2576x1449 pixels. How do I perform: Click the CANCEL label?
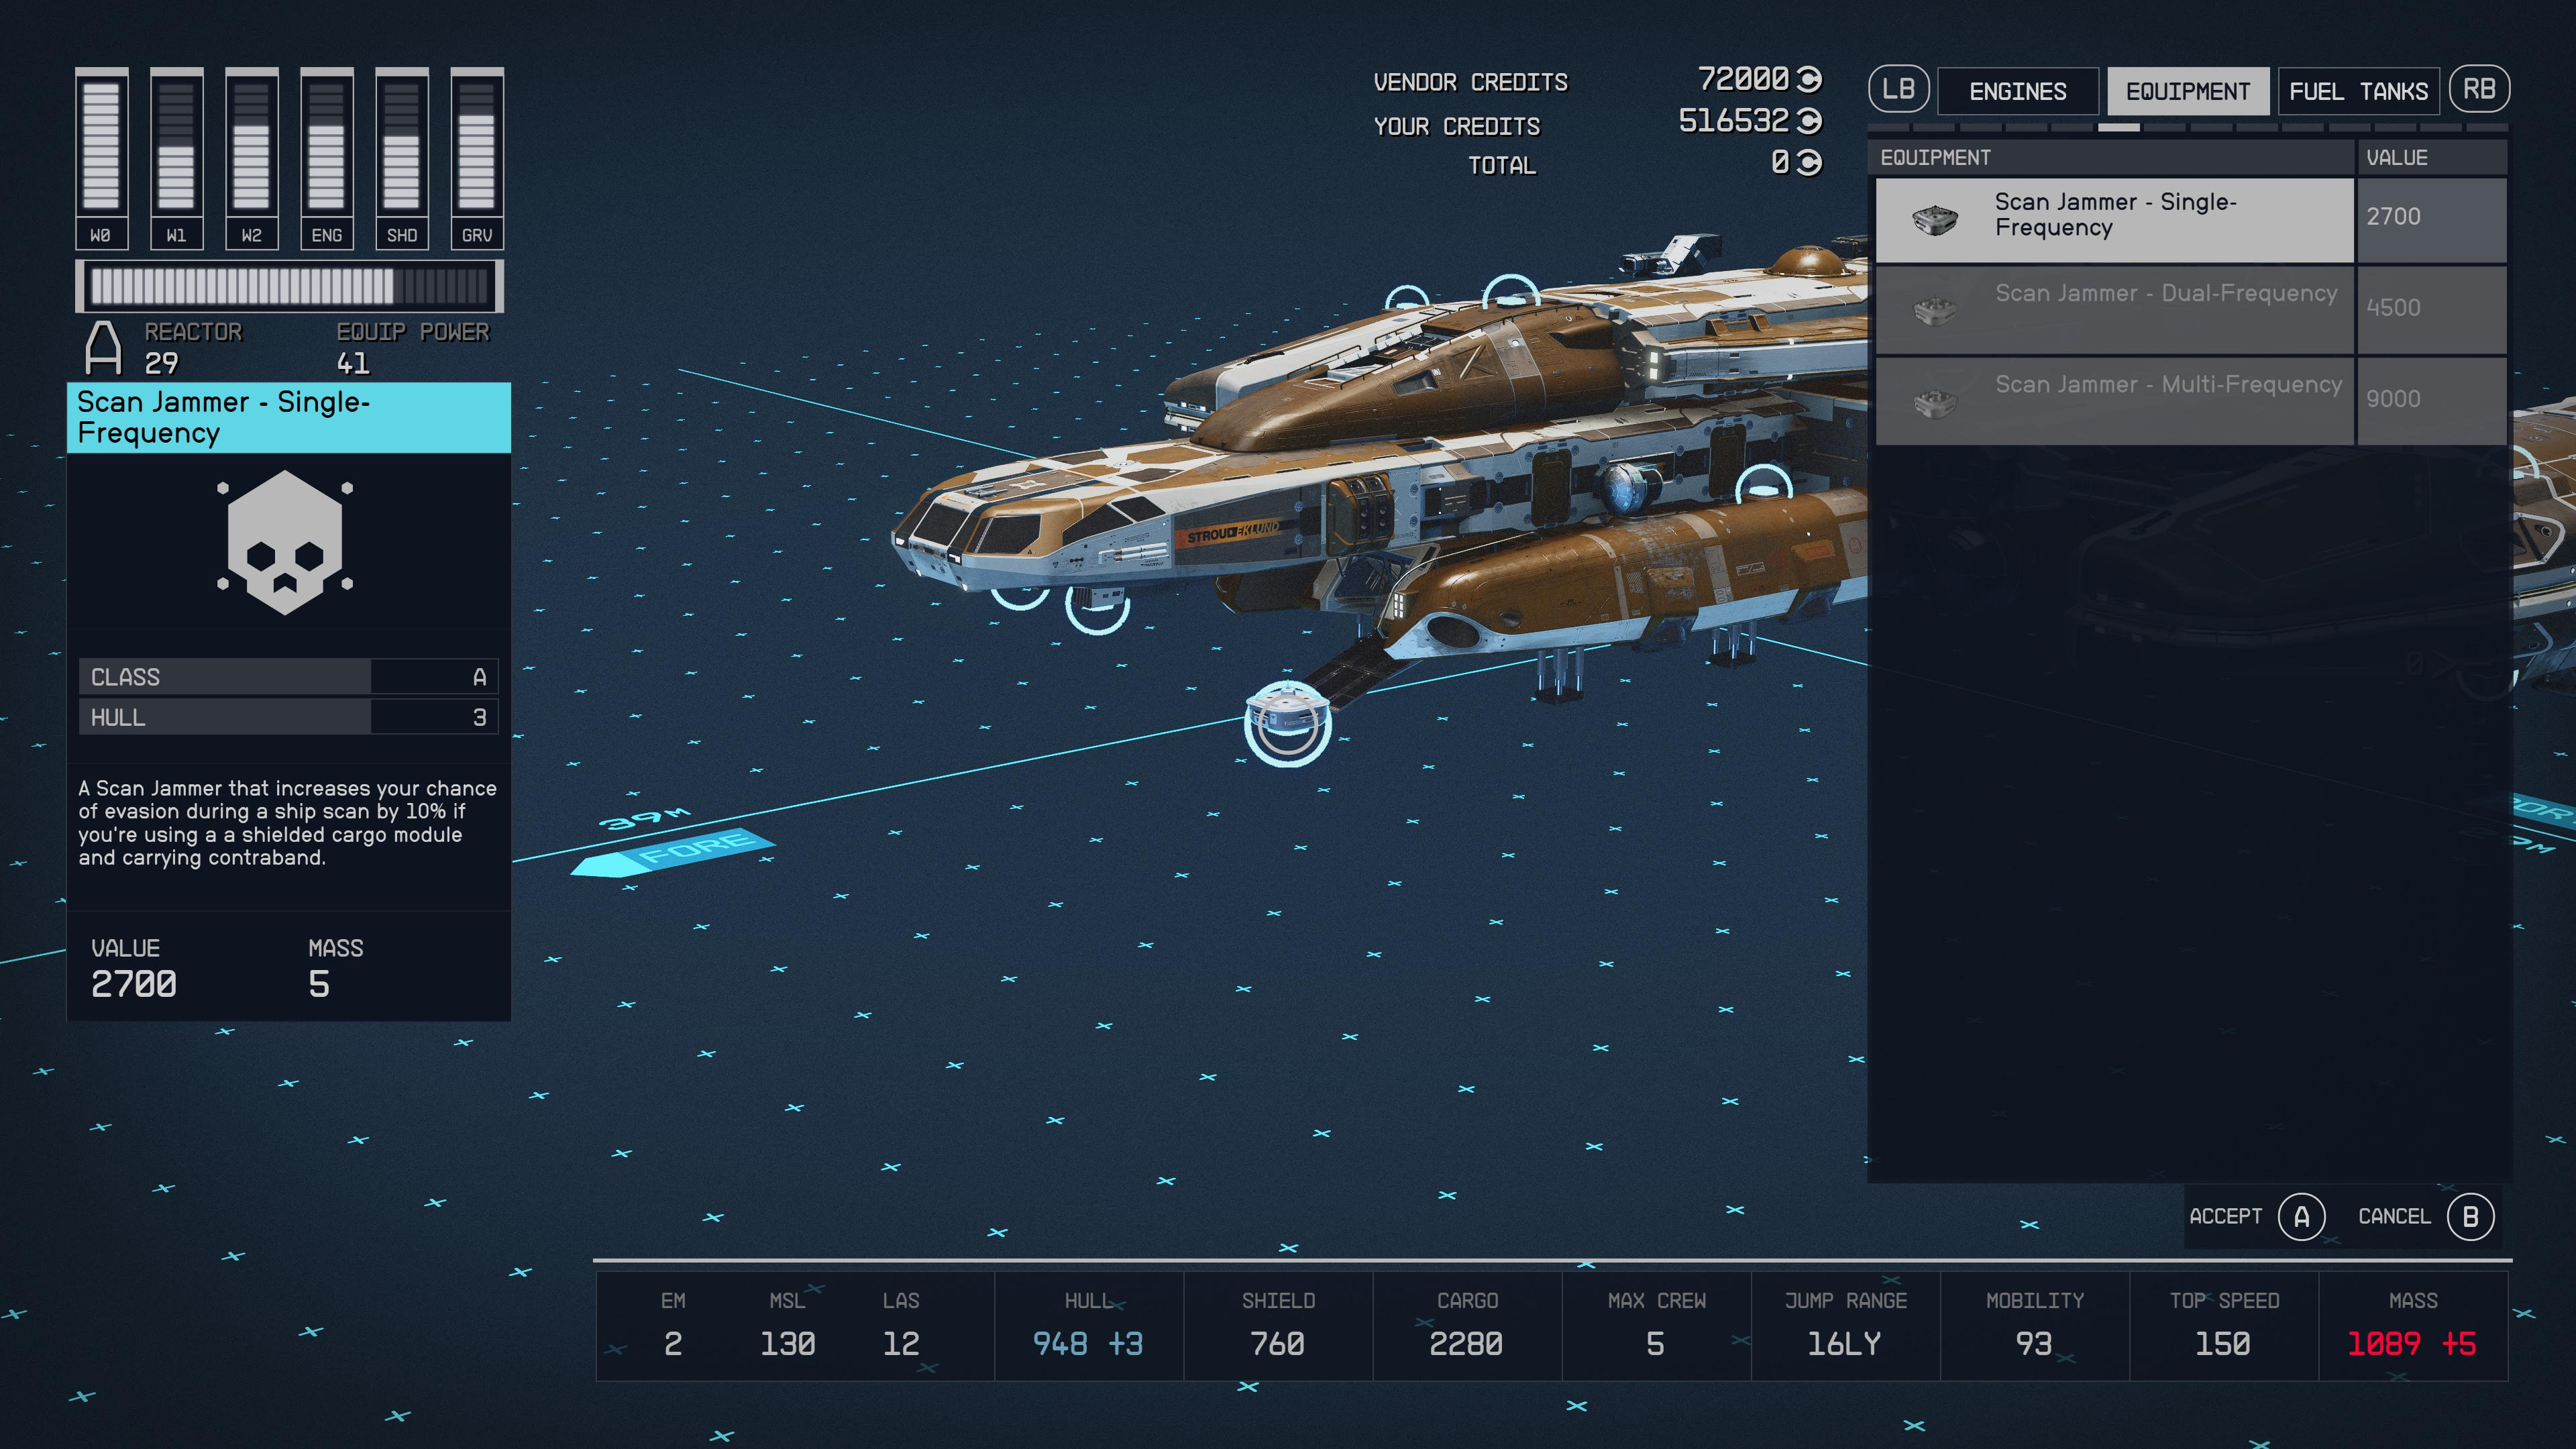pos(2393,1216)
